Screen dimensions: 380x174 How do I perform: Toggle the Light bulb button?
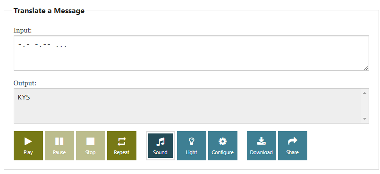tap(192, 146)
